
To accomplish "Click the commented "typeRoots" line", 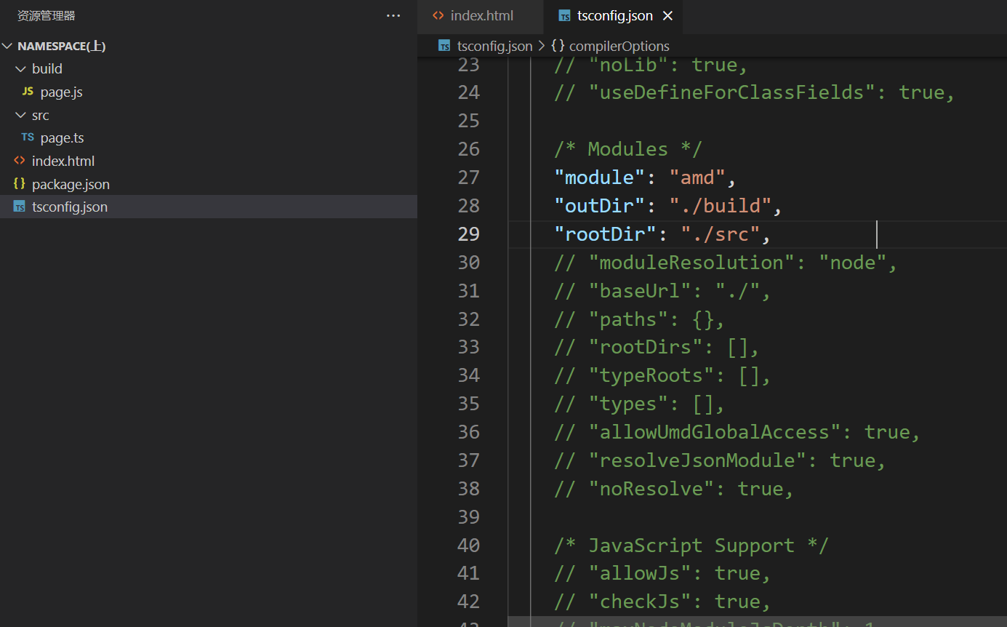I will click(662, 375).
